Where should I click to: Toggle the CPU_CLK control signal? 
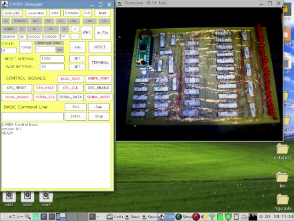(70, 88)
